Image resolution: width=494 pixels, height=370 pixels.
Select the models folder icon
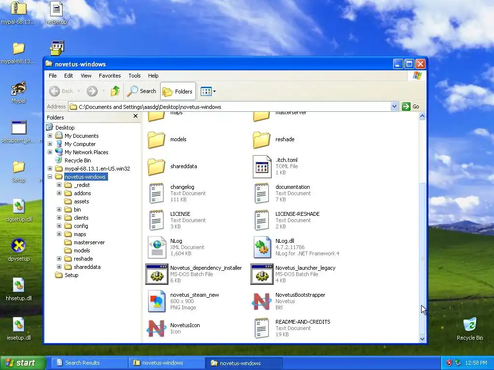[156, 139]
